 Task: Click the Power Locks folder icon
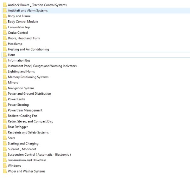pos(5,99)
